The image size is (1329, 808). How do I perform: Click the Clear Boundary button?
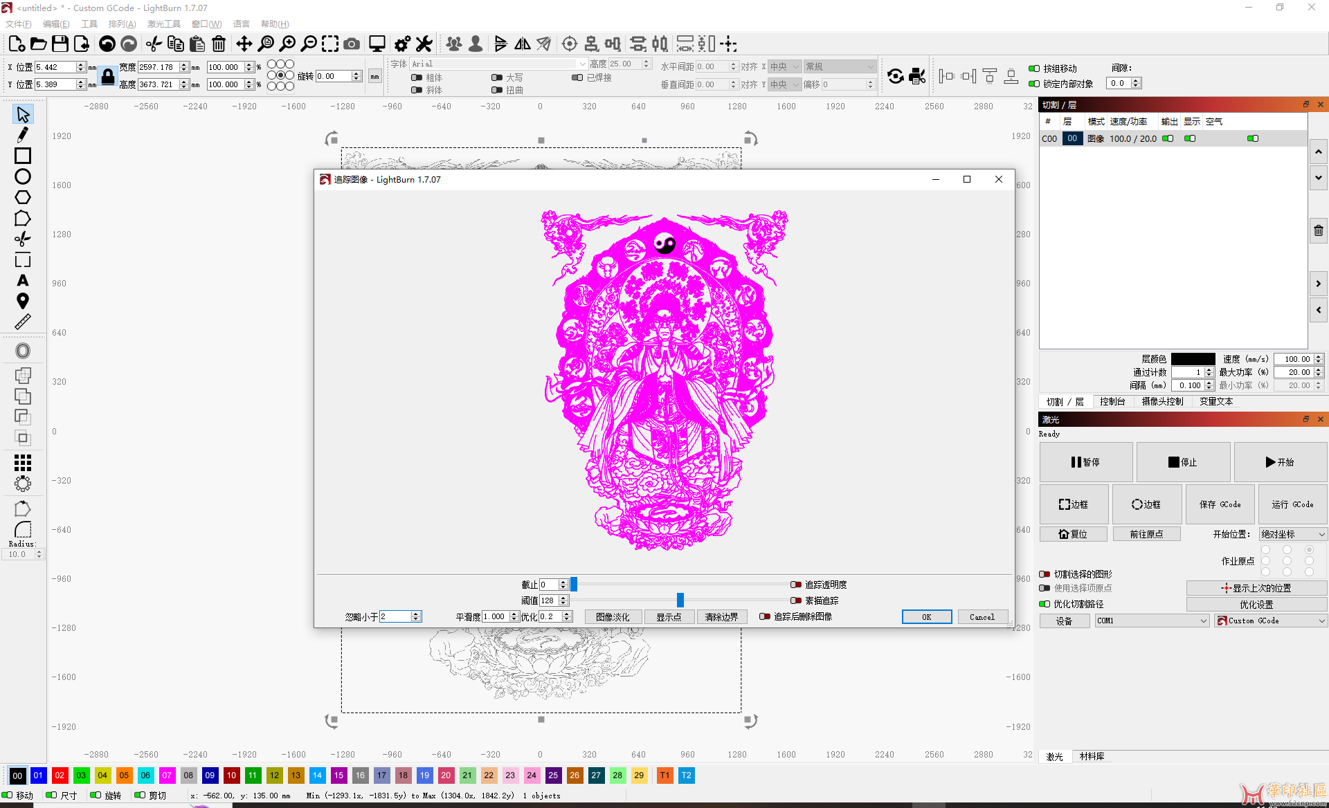pyautogui.click(x=721, y=616)
